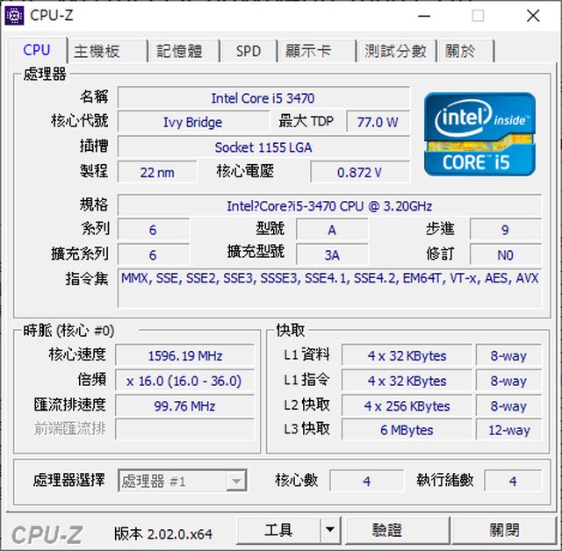This screenshot has height=551, width=562.
Task: Open the 處理器選擇 dropdown
Action: [x=182, y=481]
